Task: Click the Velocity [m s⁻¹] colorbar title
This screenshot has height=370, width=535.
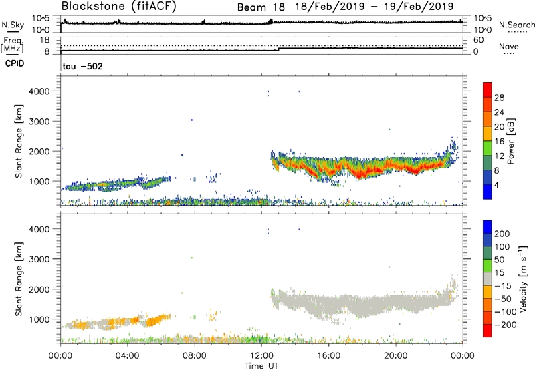Action: [x=523, y=279]
